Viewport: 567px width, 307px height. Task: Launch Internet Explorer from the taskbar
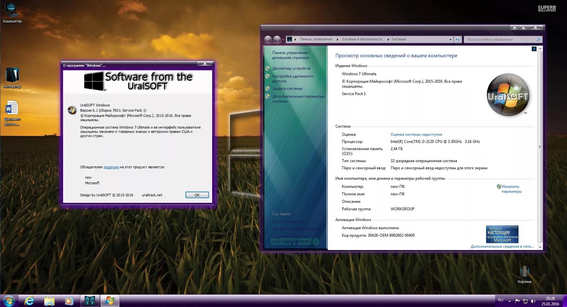click(x=29, y=301)
